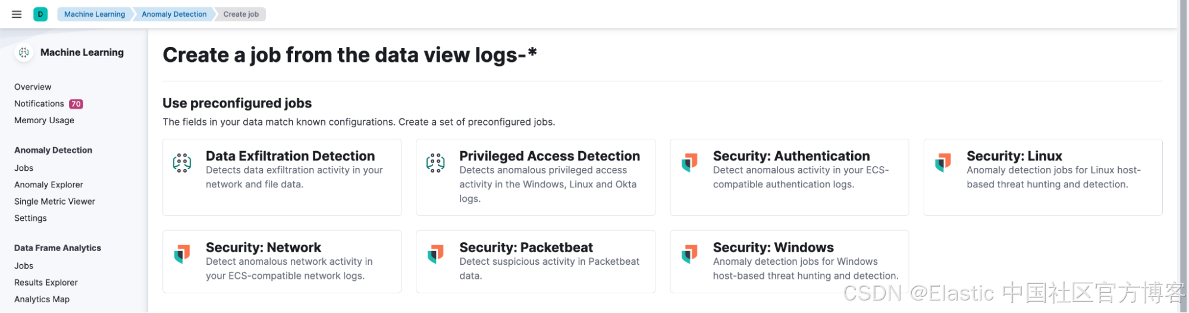Click the Security: Authentication shield icon
Screen dimensions: 1189x313
click(x=689, y=162)
